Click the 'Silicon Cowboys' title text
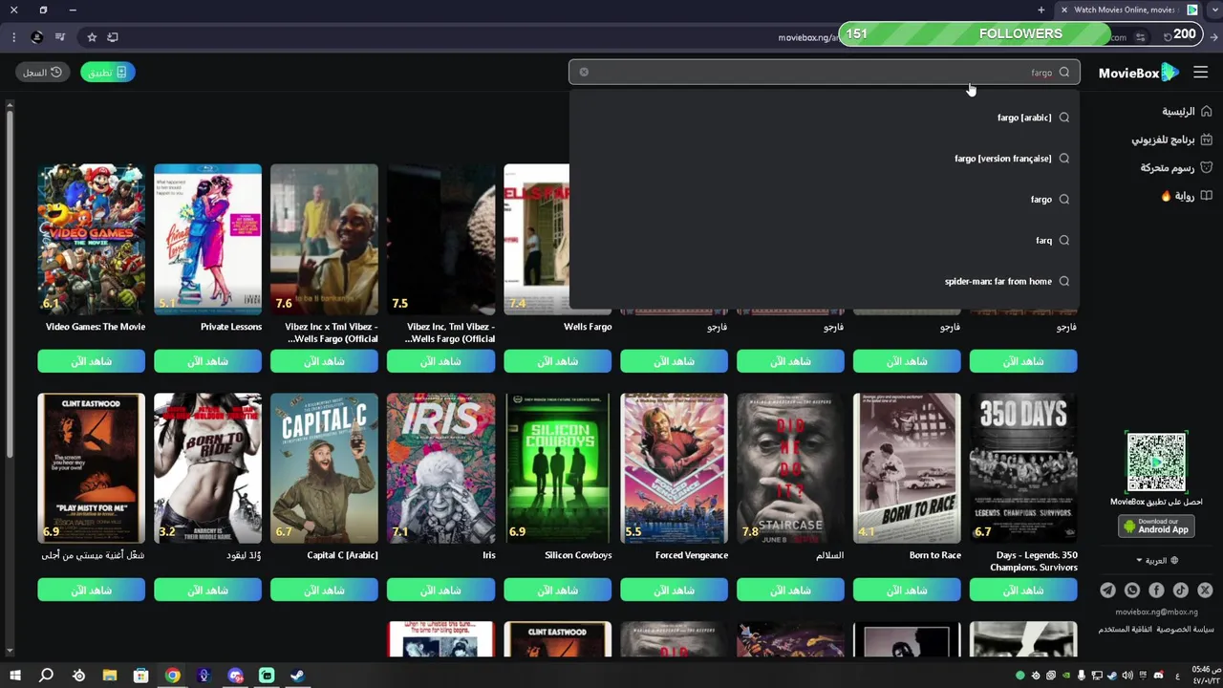 tap(578, 555)
